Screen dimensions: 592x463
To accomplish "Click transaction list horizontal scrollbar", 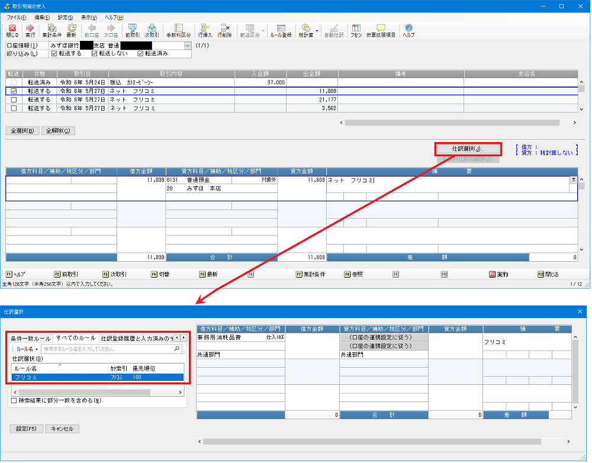I will click(452, 123).
